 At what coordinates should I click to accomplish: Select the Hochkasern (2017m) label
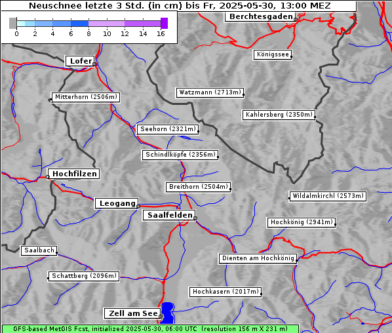pyautogui.click(x=225, y=292)
